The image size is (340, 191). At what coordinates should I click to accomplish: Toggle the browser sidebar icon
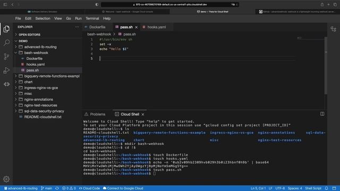5,5
